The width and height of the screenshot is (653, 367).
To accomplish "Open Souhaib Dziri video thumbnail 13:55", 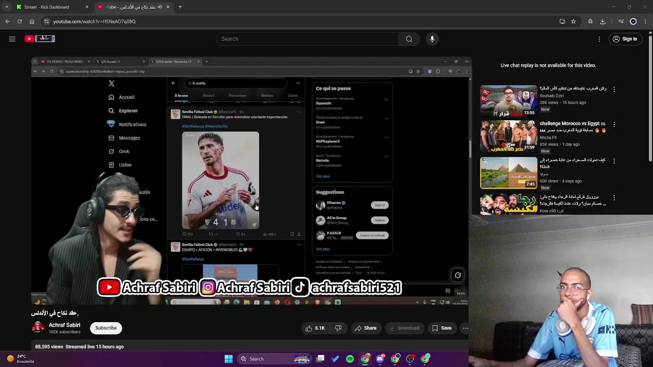I will click(509, 101).
